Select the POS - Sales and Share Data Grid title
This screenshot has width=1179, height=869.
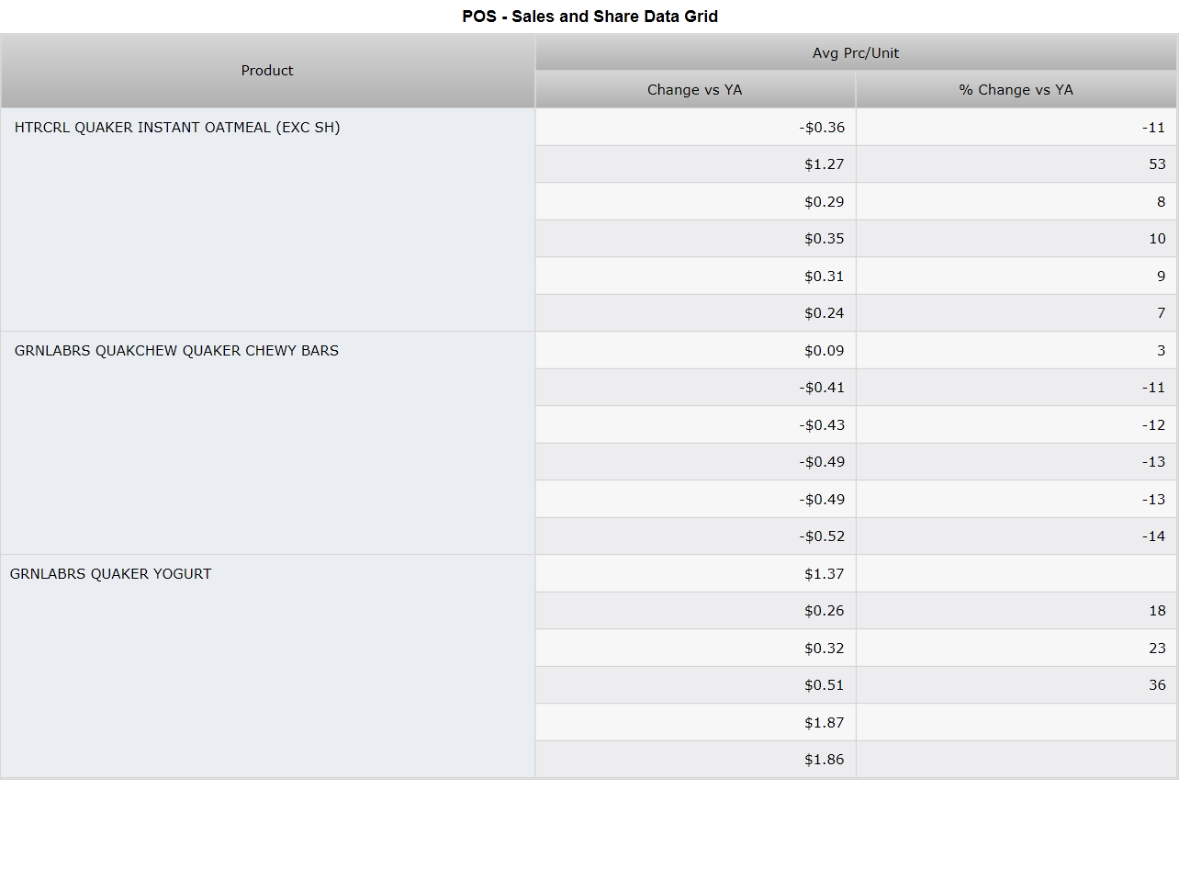pyautogui.click(x=589, y=17)
